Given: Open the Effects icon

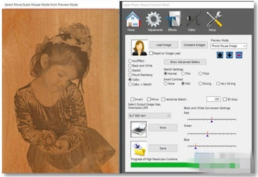Looking at the screenshot, I should (x=173, y=19).
